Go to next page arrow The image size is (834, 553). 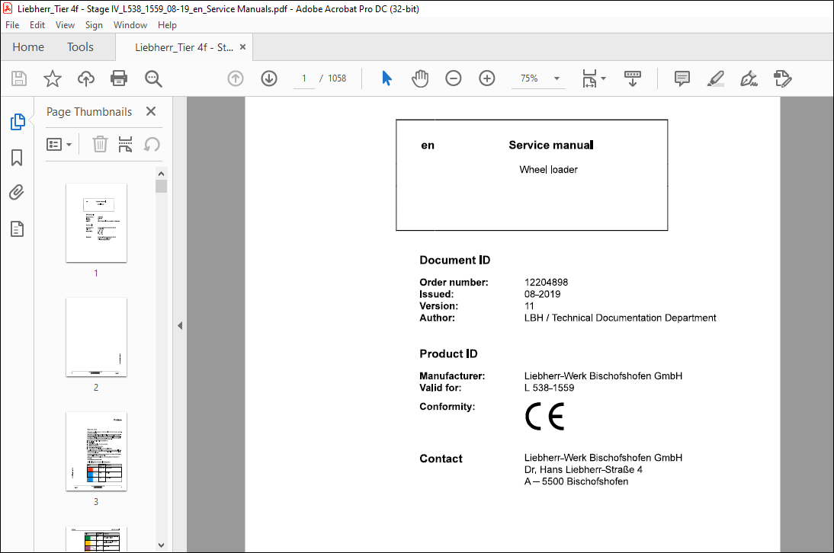pyautogui.click(x=269, y=78)
